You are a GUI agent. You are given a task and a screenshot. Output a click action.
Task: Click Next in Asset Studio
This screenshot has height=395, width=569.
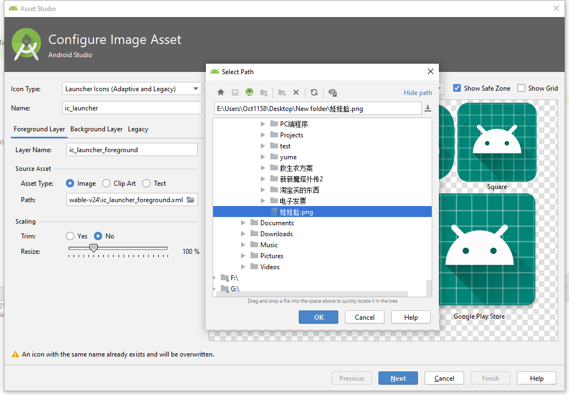398,378
